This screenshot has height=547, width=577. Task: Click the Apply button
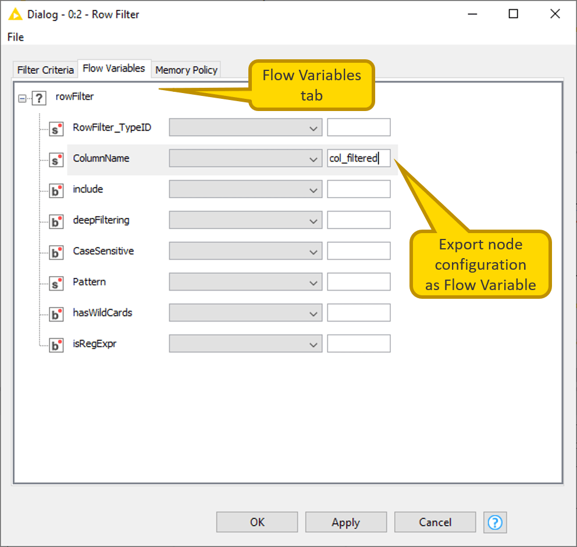pyautogui.click(x=346, y=522)
